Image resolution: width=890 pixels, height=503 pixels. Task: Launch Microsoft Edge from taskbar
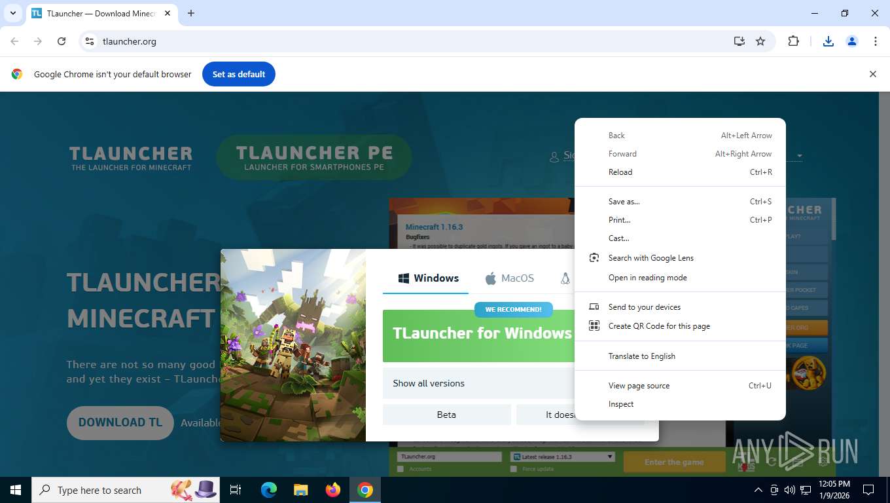[x=268, y=490]
